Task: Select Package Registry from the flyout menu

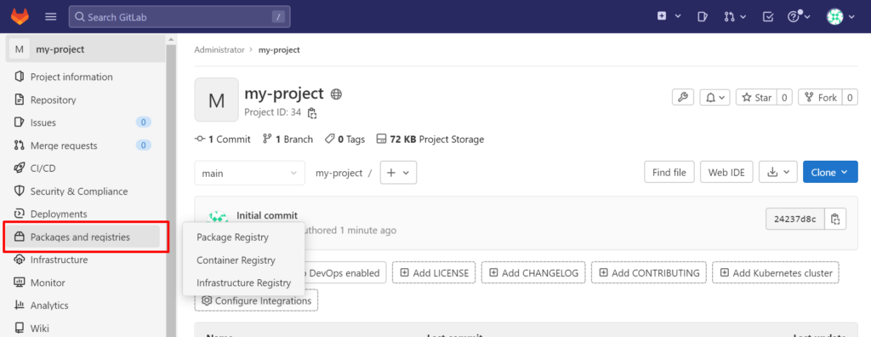Action: click(x=233, y=237)
